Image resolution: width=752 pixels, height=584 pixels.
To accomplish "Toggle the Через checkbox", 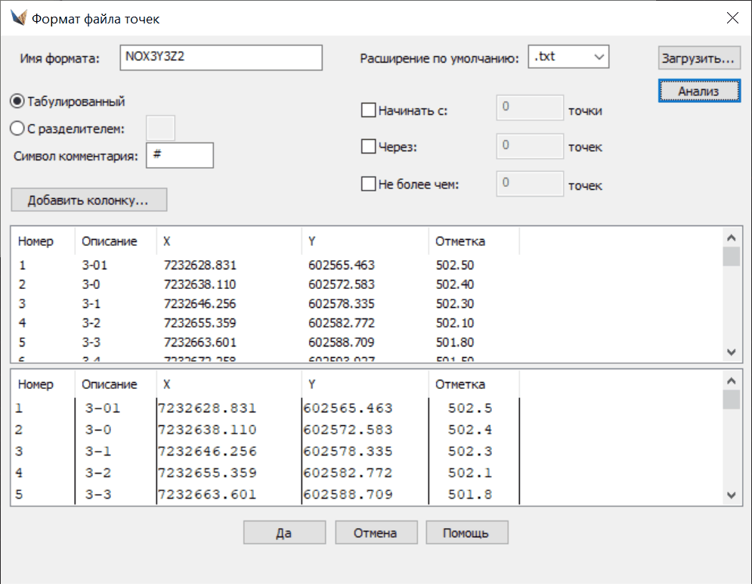I will [369, 147].
